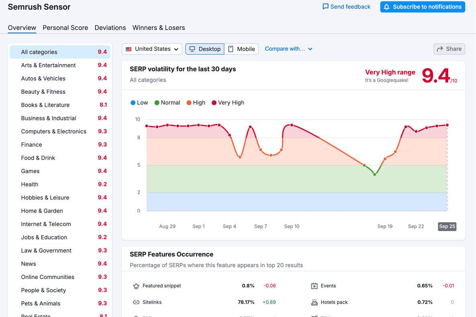This screenshot has height=317, width=476.
Task: Toggle the Very High legend item
Action: click(228, 103)
